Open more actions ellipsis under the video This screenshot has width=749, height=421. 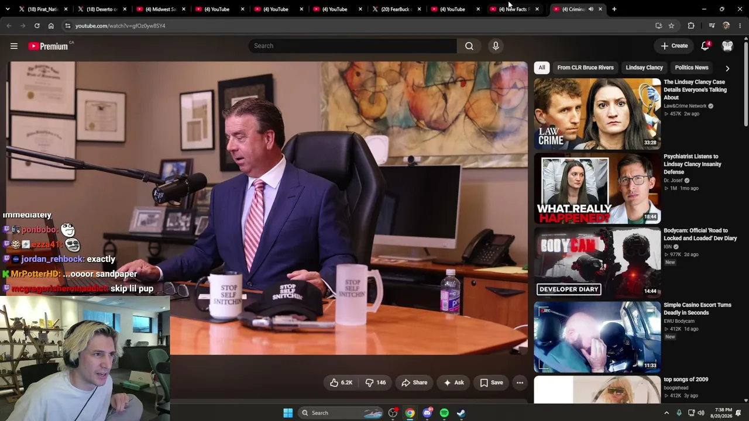pos(520,382)
